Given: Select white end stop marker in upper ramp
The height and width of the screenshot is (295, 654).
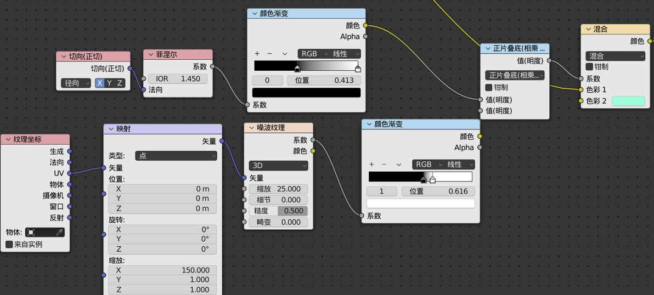Looking at the screenshot, I should click(358, 69).
